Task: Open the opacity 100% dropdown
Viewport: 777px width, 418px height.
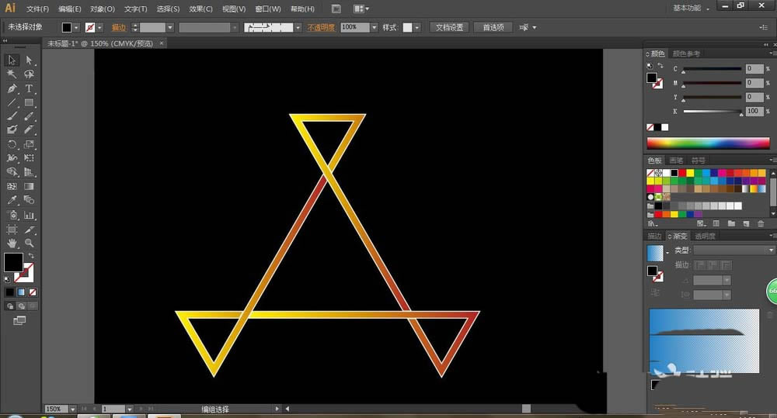Action: pos(374,27)
